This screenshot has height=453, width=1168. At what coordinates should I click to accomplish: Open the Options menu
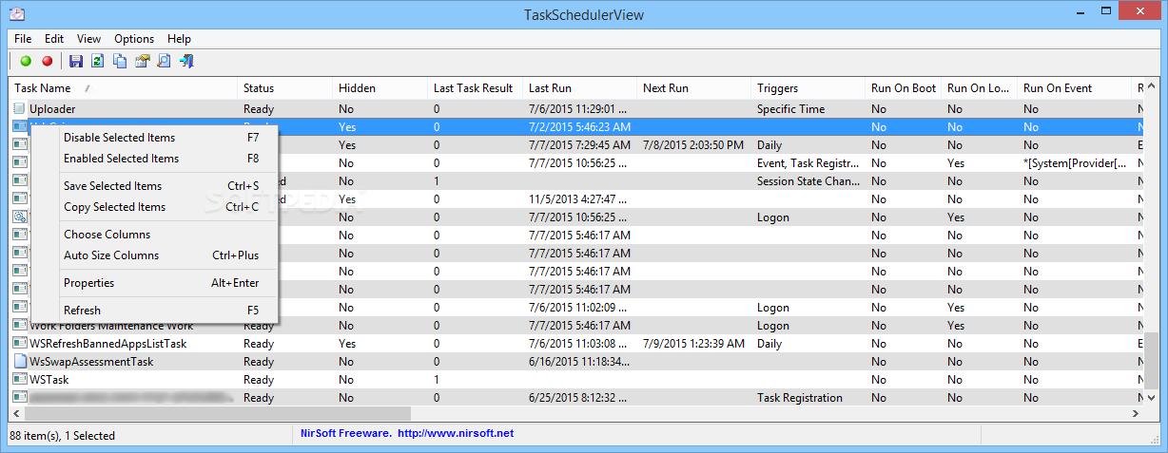[x=134, y=39]
